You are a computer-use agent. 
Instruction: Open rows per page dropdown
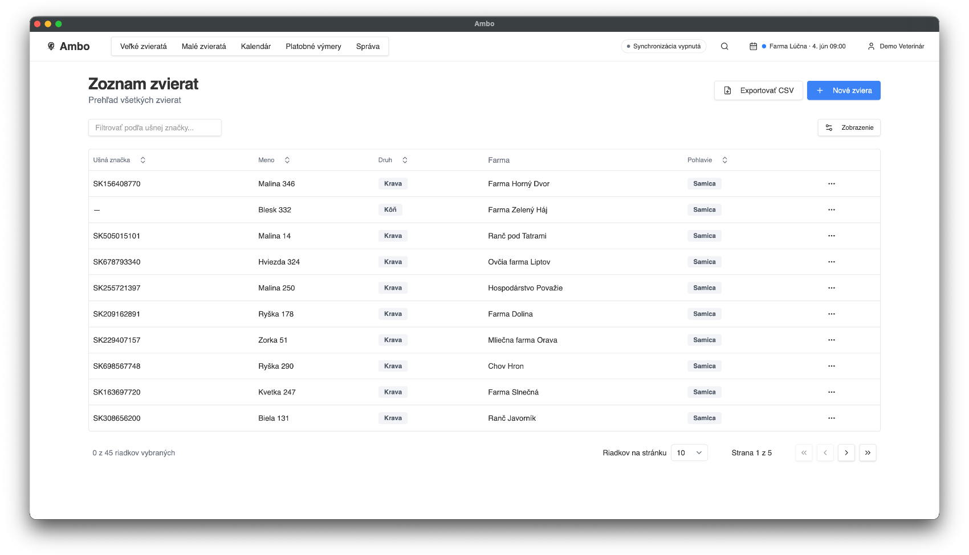tap(689, 453)
